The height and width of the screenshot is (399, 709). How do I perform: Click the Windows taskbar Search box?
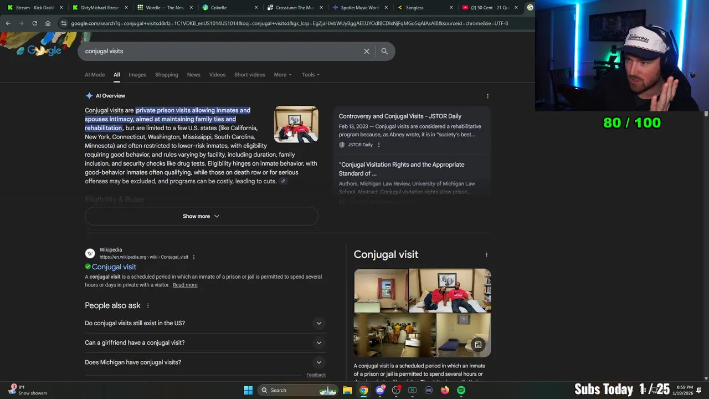point(298,390)
